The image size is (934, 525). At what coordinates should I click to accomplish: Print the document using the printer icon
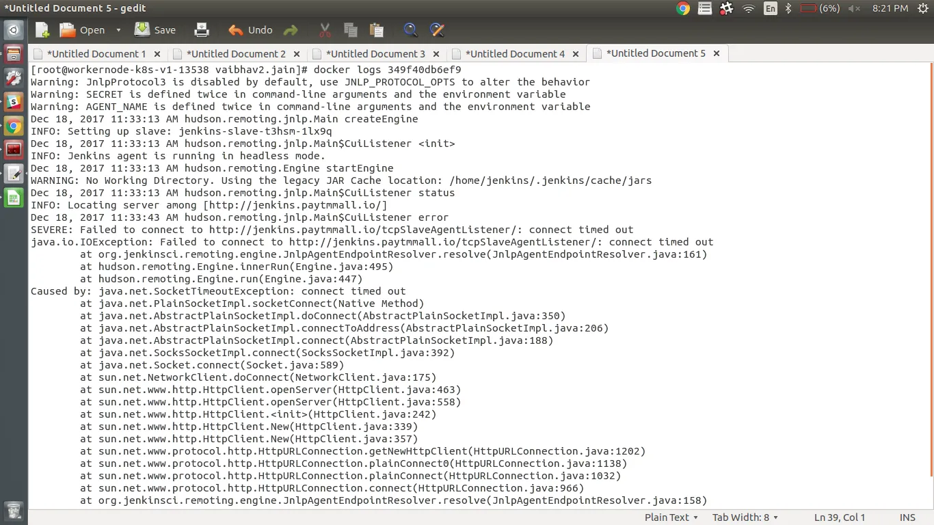tap(202, 30)
